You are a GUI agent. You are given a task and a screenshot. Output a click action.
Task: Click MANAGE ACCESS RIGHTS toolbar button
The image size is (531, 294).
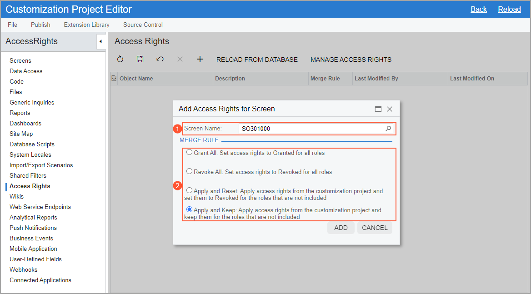coord(351,60)
